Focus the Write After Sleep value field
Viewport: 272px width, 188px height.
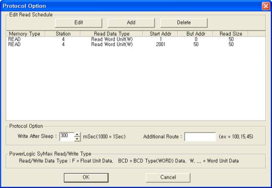tap(67, 137)
